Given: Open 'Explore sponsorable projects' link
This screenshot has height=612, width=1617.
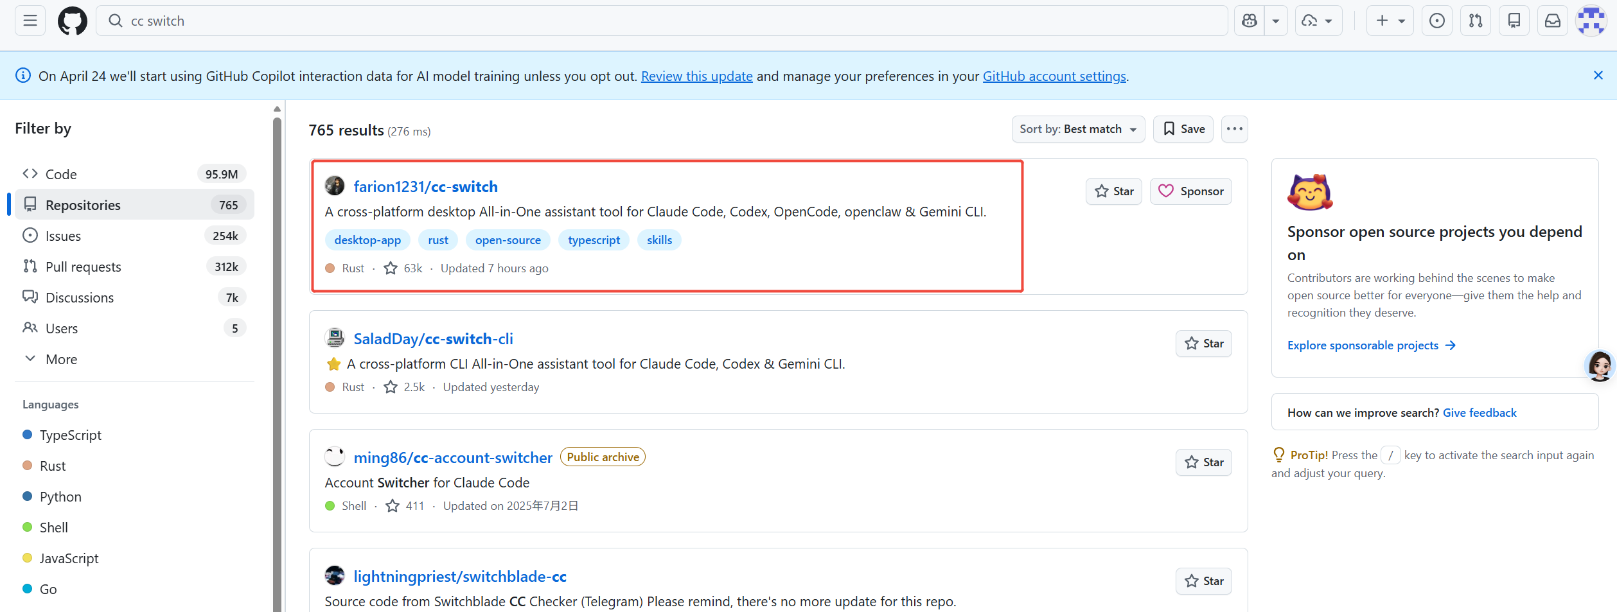Looking at the screenshot, I should 1372,345.
